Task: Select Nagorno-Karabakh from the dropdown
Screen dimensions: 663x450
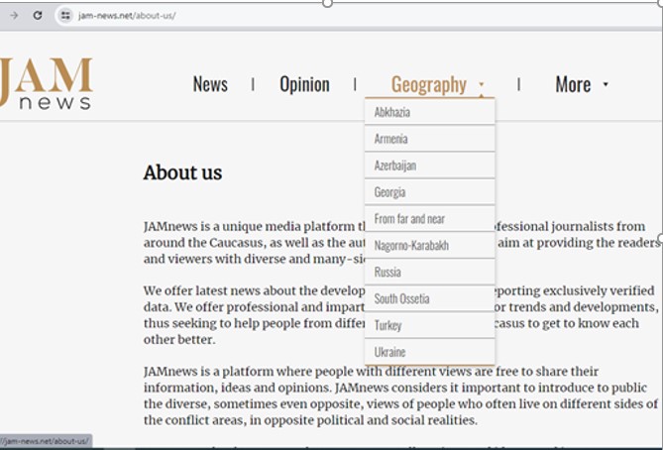Action: coord(411,246)
